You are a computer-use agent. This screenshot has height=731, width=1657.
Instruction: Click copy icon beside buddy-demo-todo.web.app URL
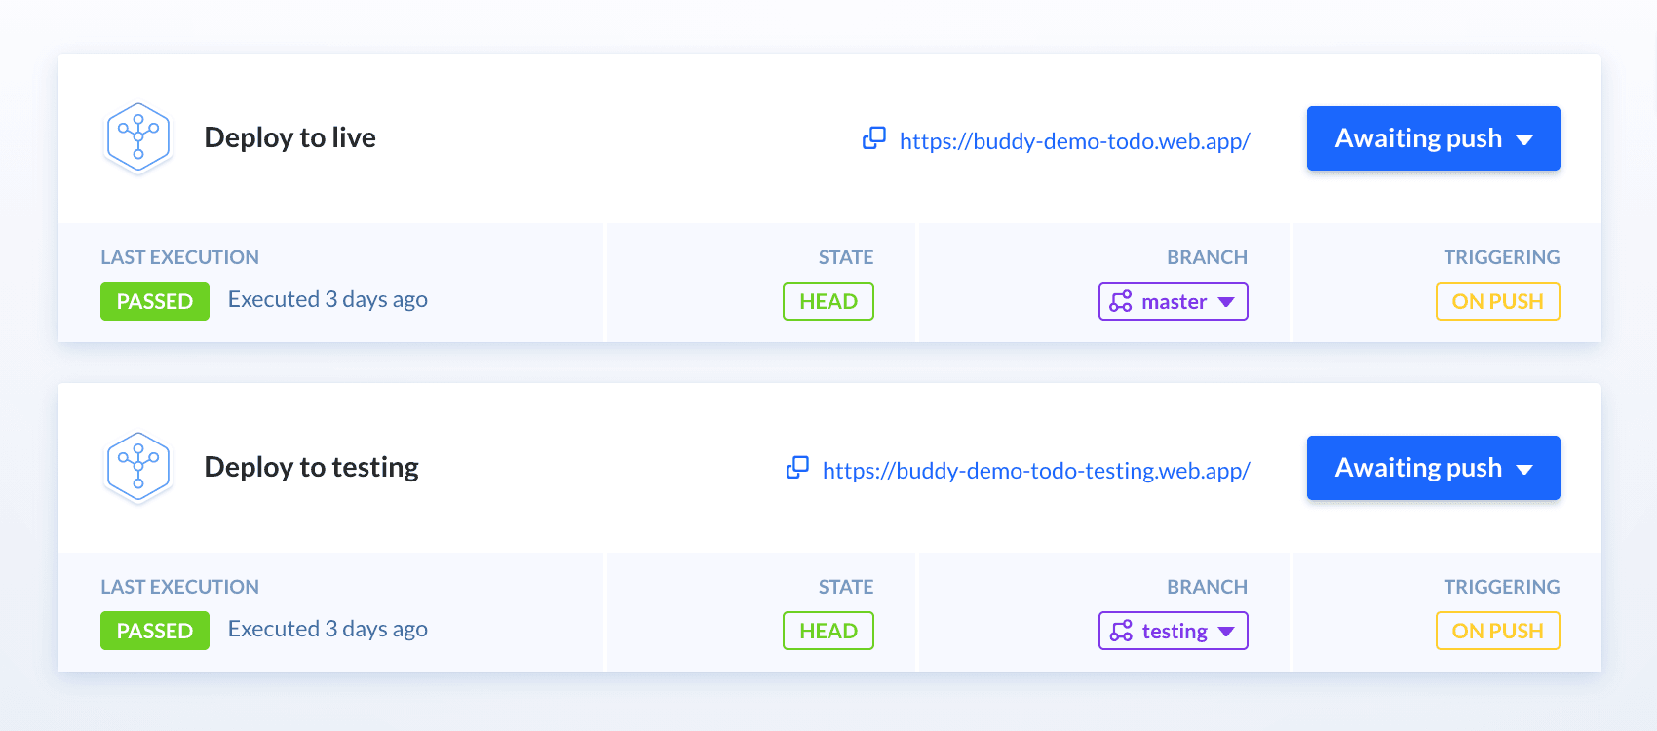pos(874,138)
